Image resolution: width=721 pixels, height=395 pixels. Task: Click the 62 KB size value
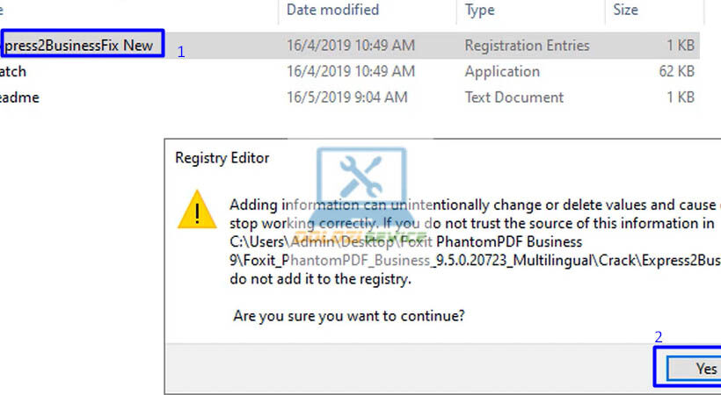[676, 71]
